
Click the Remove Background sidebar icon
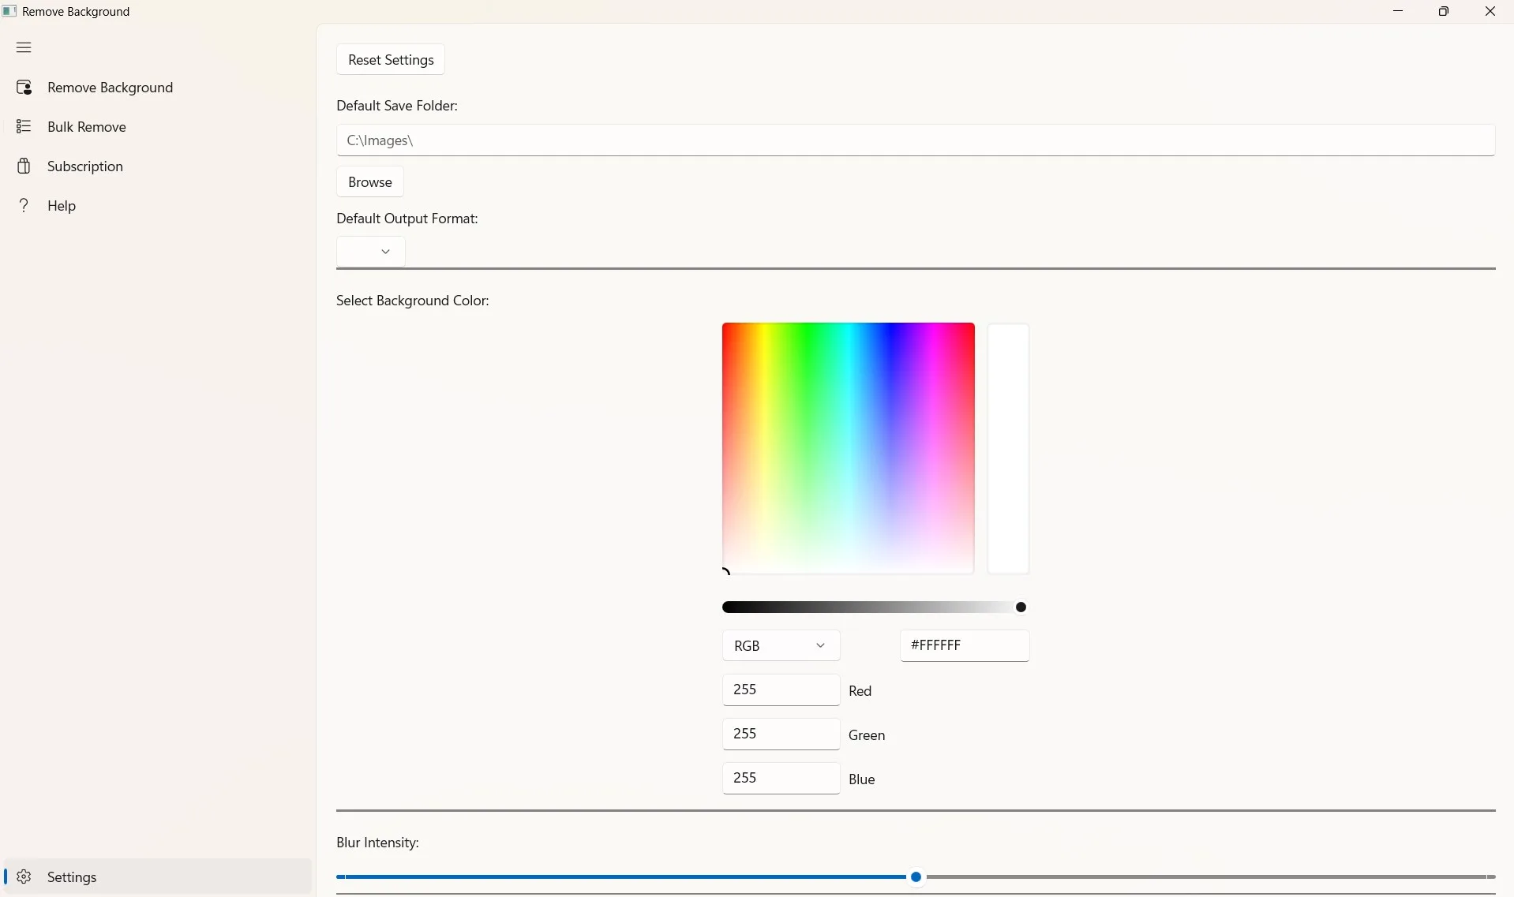(x=24, y=88)
